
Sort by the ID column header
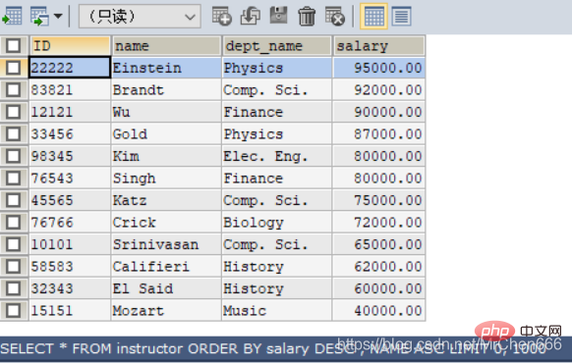tap(70, 46)
